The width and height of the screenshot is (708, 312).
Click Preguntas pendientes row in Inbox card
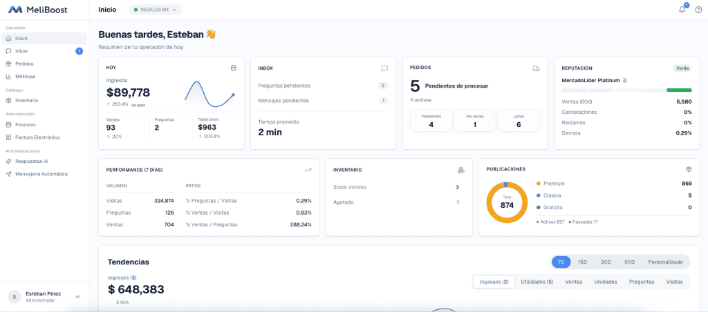point(323,85)
